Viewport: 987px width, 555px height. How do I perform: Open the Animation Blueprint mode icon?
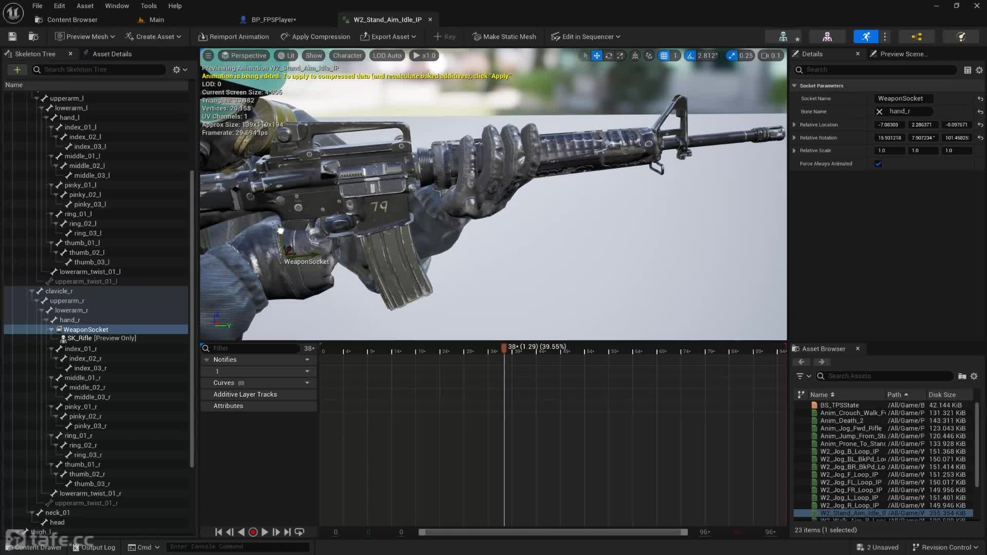coord(917,36)
